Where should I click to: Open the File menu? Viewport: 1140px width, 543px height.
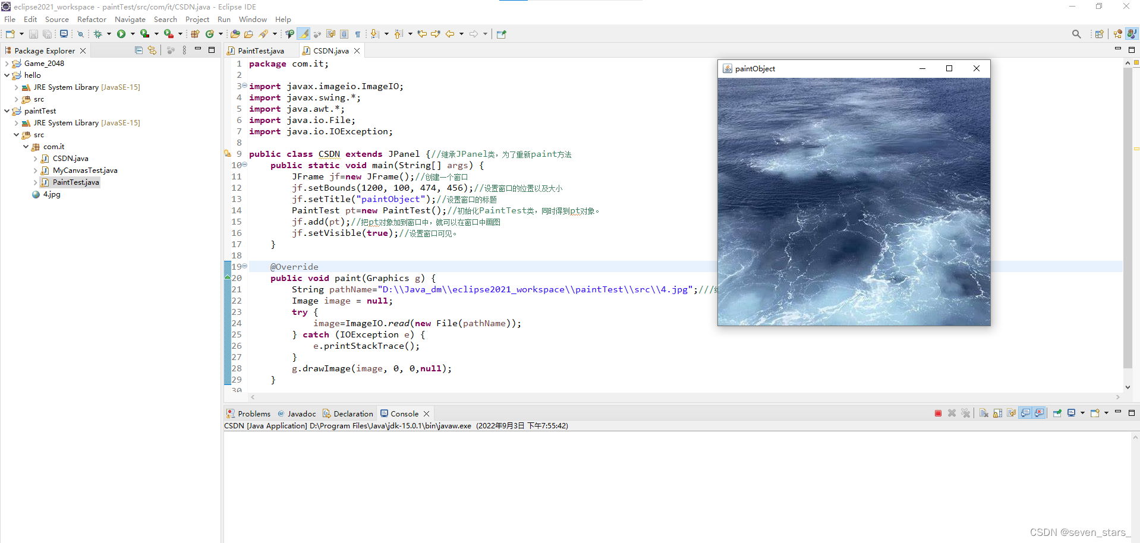point(10,19)
